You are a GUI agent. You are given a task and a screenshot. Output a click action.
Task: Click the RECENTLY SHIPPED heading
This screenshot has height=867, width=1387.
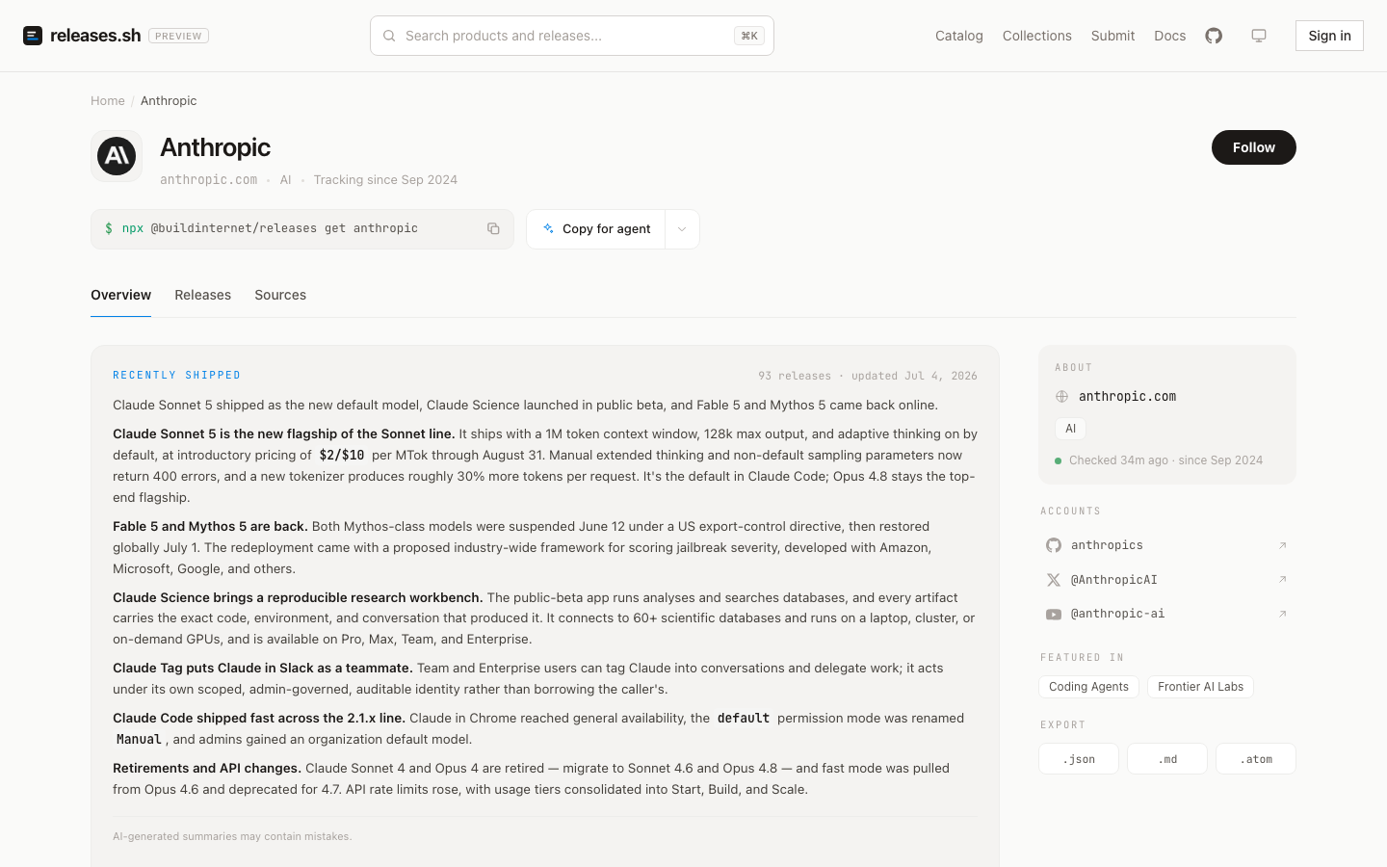[177, 376]
